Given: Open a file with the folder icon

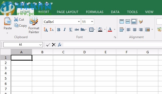Looking at the screenshot, I should pyautogui.click(x=16, y=4).
